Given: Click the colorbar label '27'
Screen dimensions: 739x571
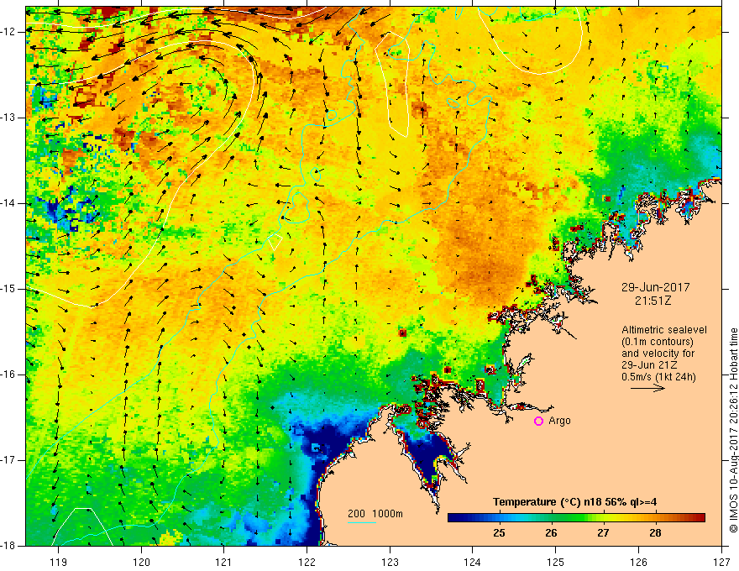Looking at the screenshot, I should click(x=603, y=533).
